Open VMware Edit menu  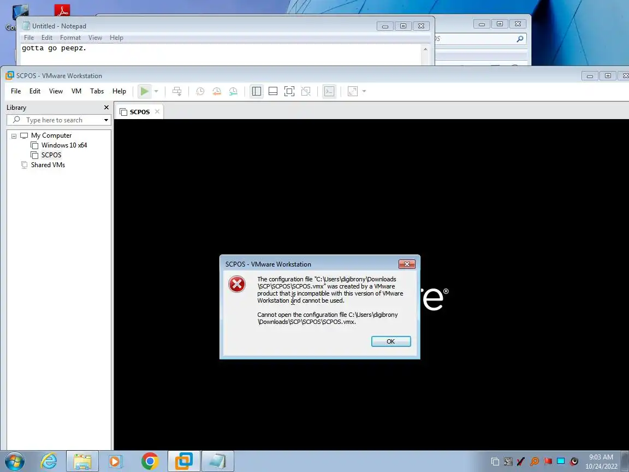35,91
